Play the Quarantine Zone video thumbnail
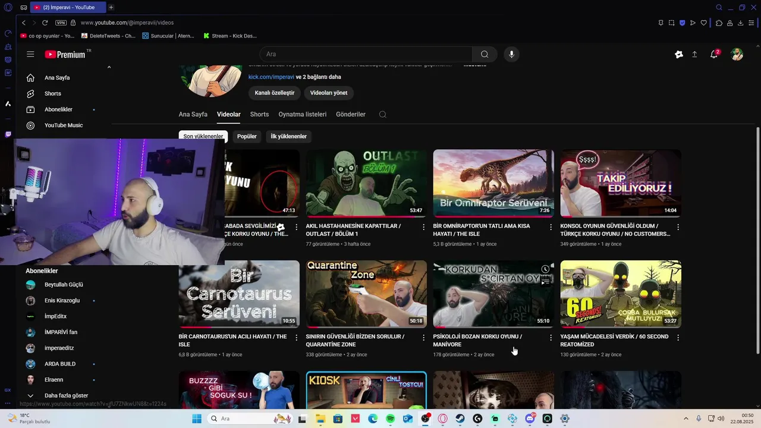Screen dimensions: 761x428 (x=366, y=294)
